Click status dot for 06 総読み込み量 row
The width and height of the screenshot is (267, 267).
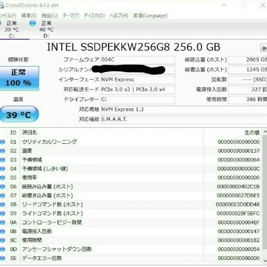coord(3,187)
